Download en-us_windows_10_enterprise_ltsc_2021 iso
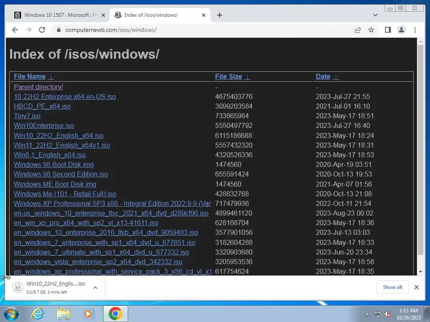The height and width of the screenshot is (322, 430). pos(111,213)
